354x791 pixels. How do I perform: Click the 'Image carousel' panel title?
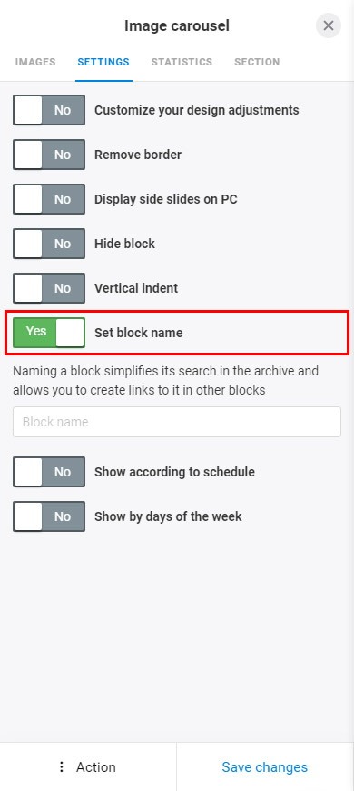(x=177, y=25)
